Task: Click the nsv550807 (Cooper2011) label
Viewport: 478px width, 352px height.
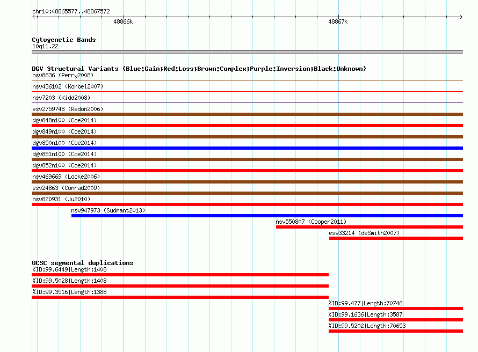Action: [x=311, y=222]
